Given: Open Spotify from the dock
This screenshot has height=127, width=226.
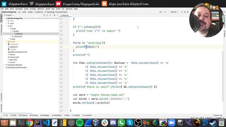Looking at the screenshot, I should (79, 123).
